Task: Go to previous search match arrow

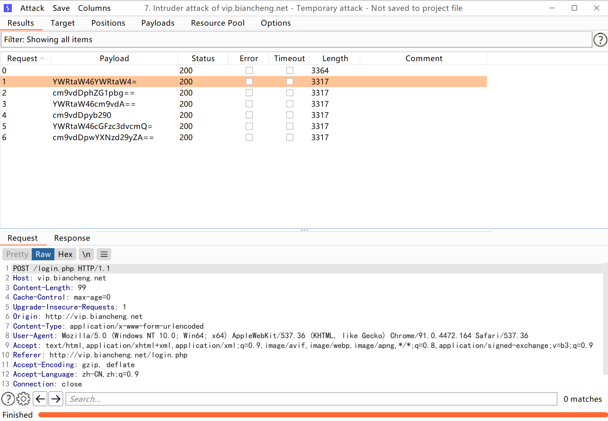Action: tap(40, 399)
